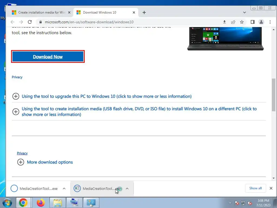Open the side panel icon
This screenshot has width=277, height=208.
[253, 22]
